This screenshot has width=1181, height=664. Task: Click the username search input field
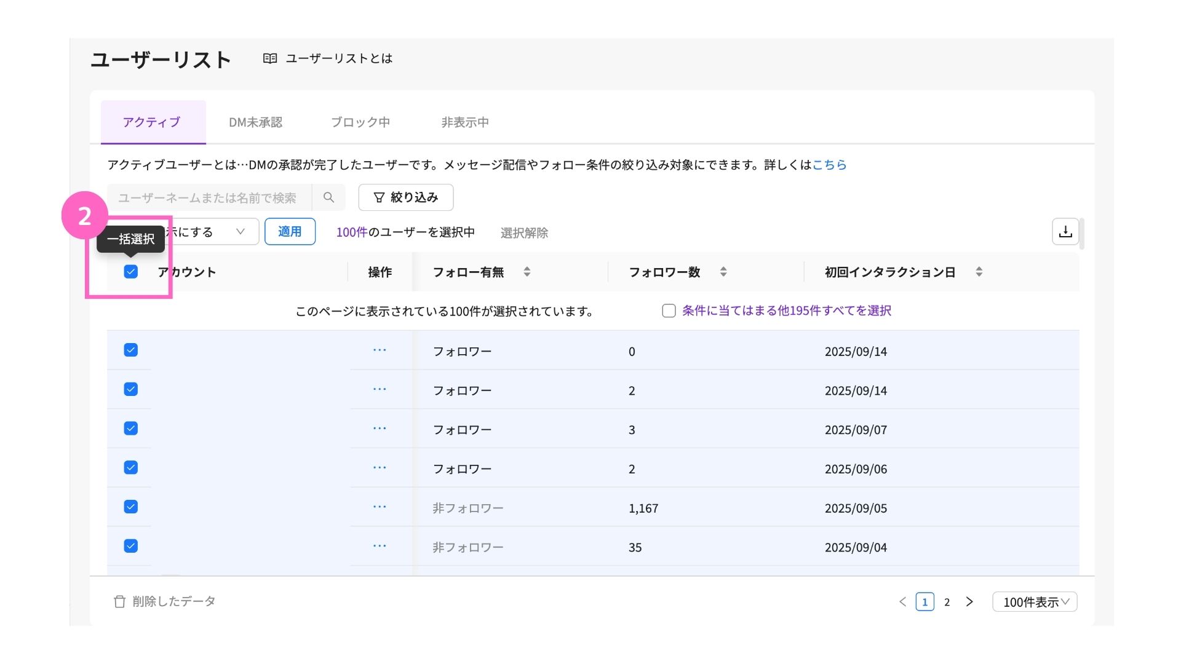point(208,197)
